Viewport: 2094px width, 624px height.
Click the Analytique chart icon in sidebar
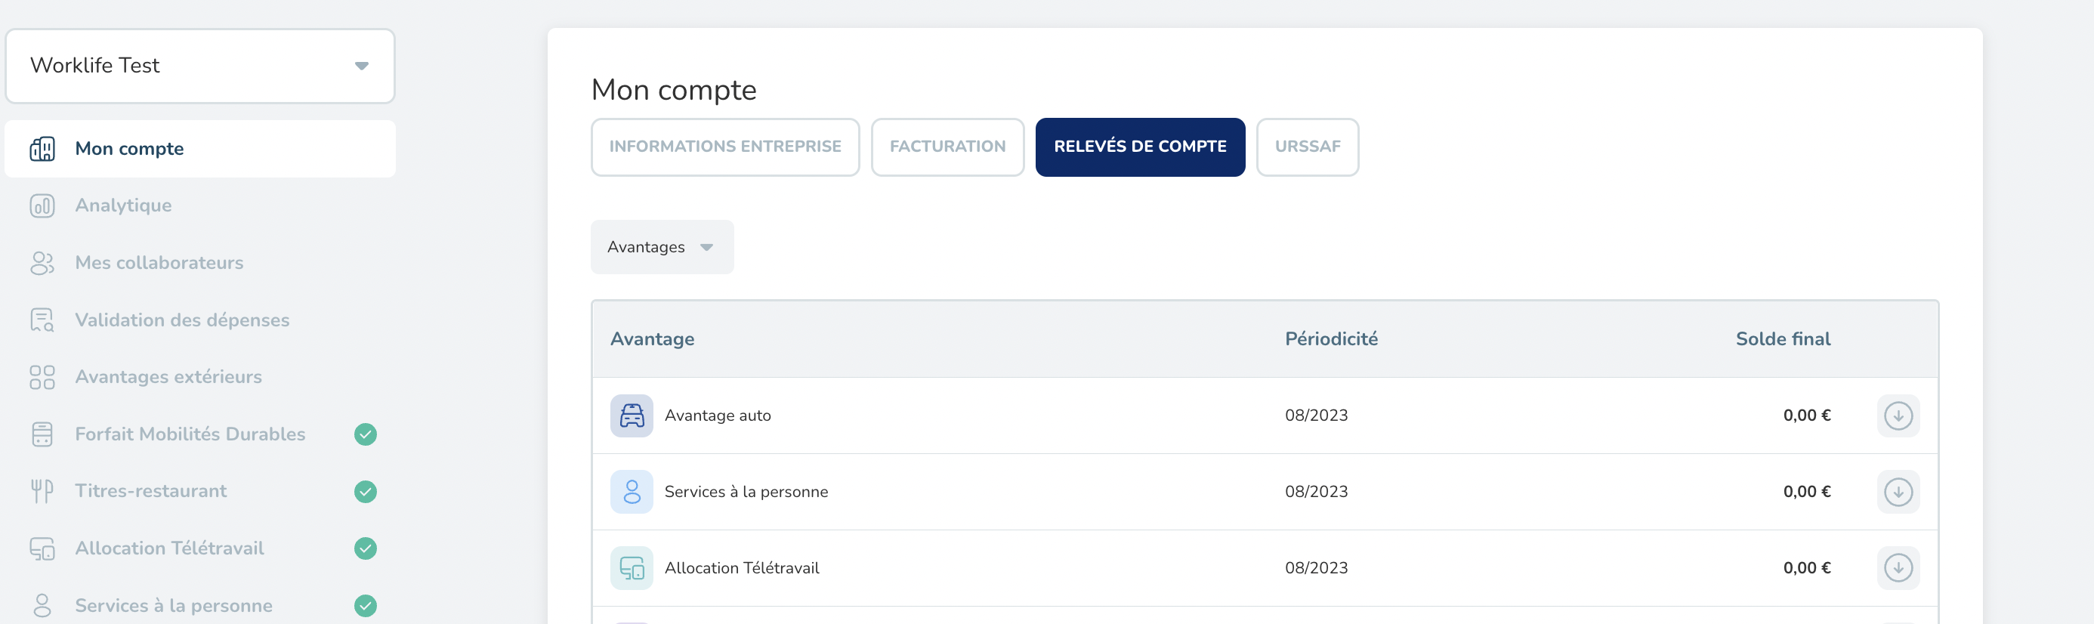click(x=42, y=205)
